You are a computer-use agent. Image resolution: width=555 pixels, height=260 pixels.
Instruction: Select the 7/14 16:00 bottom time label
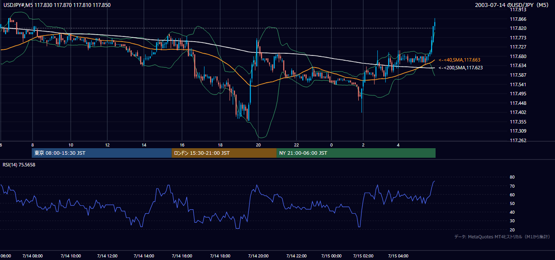point(181,256)
